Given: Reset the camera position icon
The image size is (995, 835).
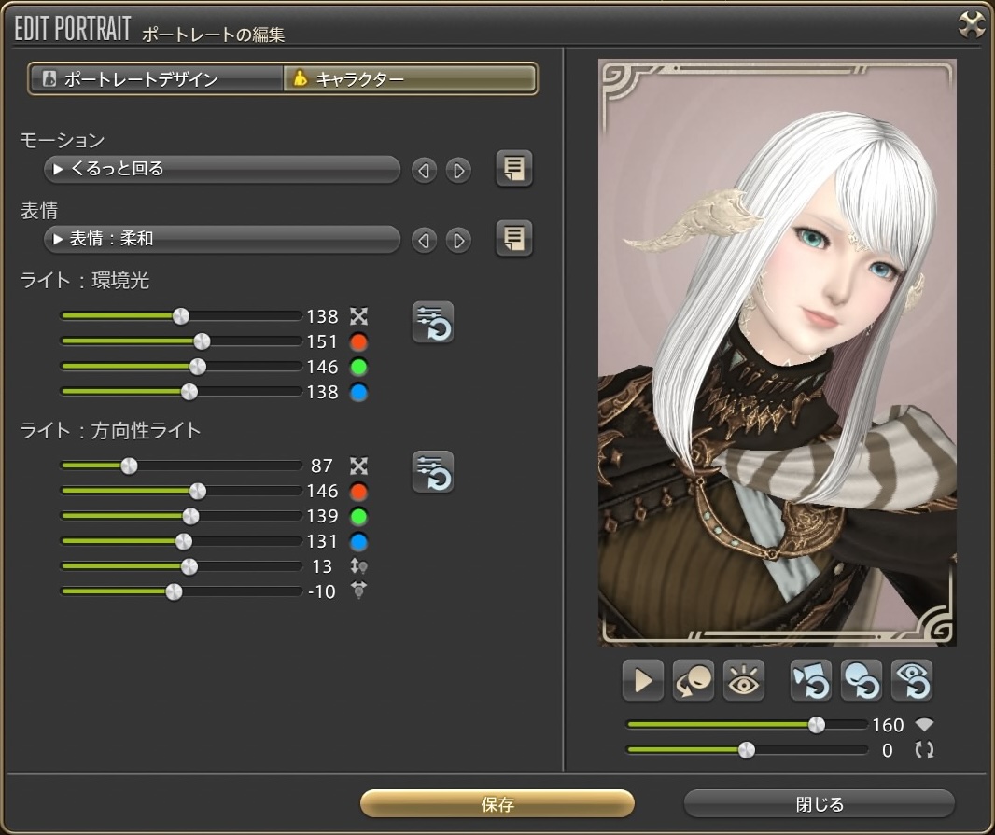Looking at the screenshot, I should 810,681.
